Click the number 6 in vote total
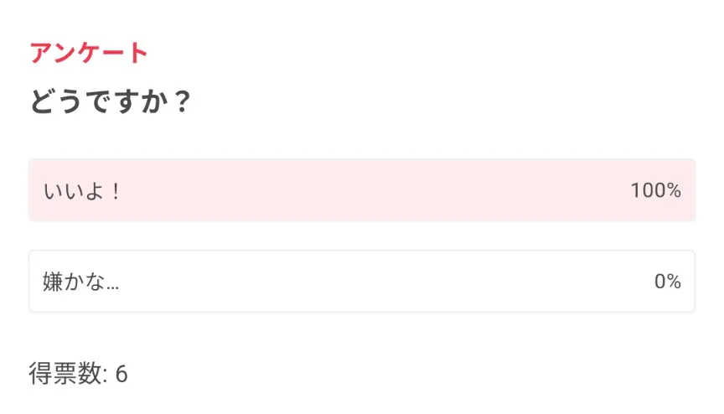The width and height of the screenshot is (724, 414). pyautogui.click(x=122, y=374)
